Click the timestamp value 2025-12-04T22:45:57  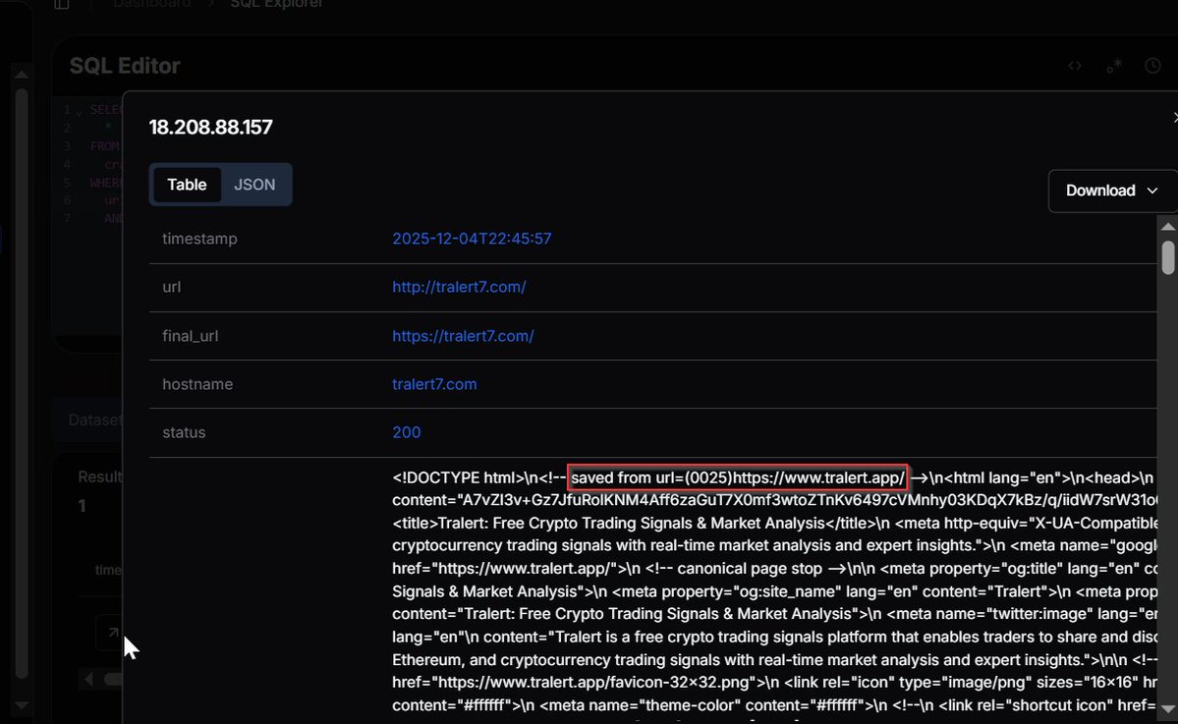pos(472,239)
